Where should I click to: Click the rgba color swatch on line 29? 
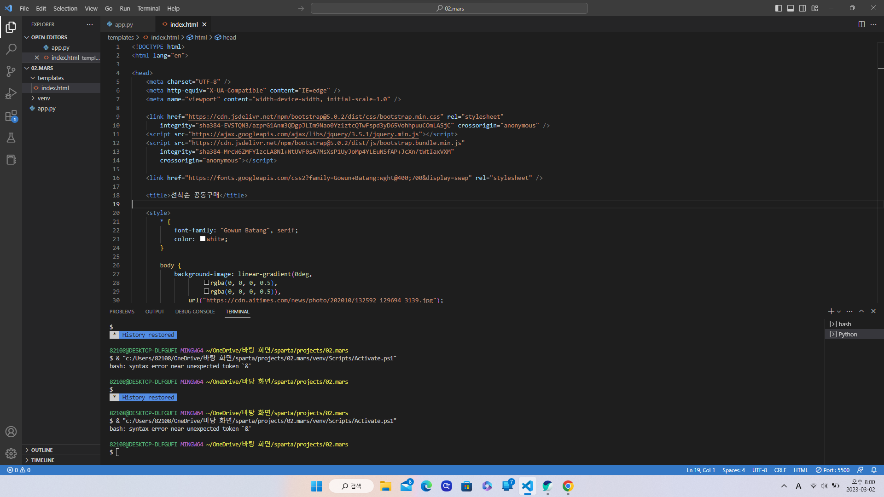tap(207, 291)
